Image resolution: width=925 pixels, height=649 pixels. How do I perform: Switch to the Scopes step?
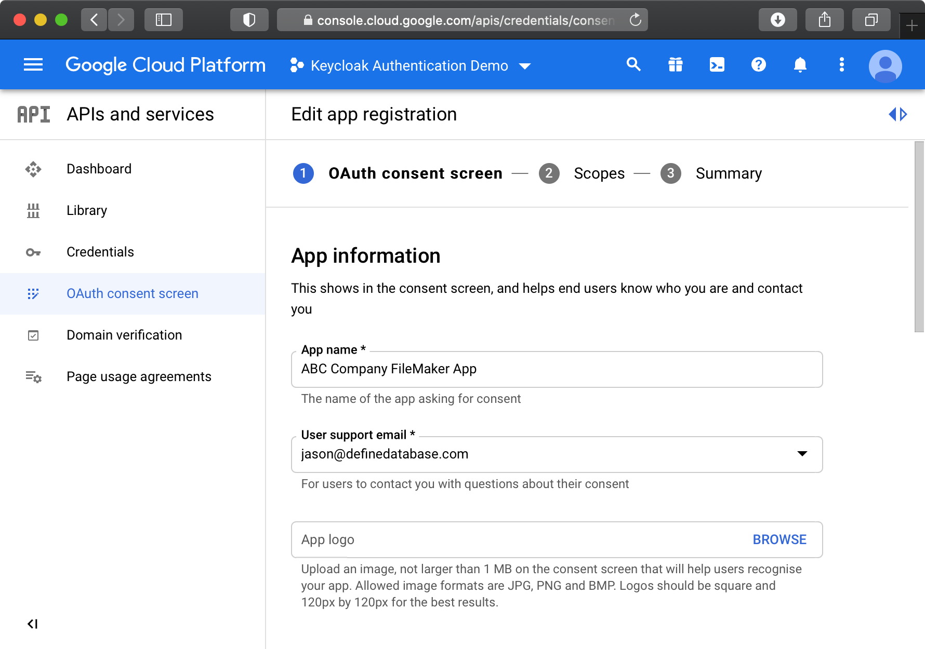[599, 173]
